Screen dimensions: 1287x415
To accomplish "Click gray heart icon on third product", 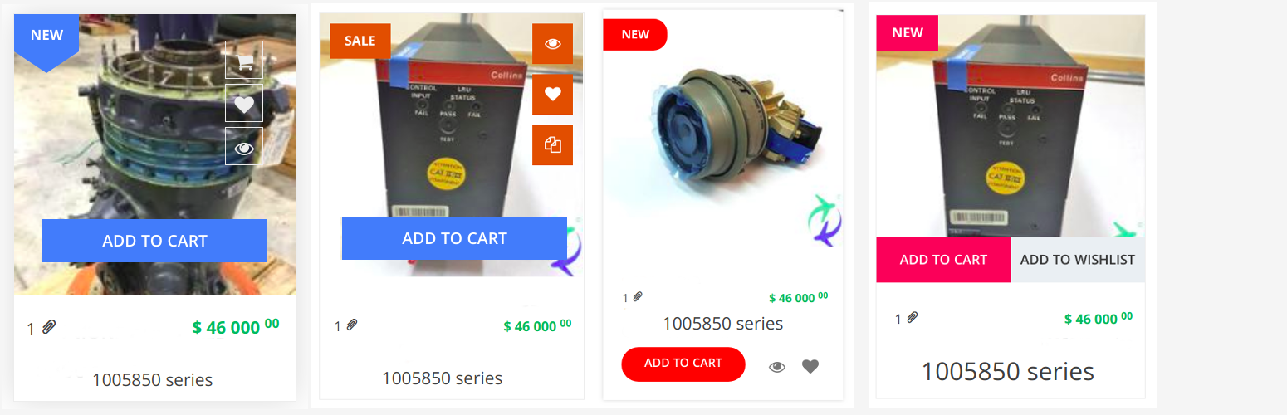I will pyautogui.click(x=810, y=366).
